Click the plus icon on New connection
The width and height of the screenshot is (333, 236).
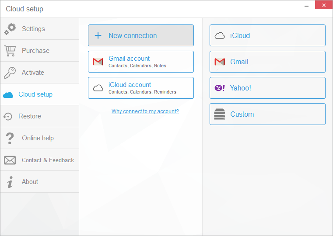(98, 35)
